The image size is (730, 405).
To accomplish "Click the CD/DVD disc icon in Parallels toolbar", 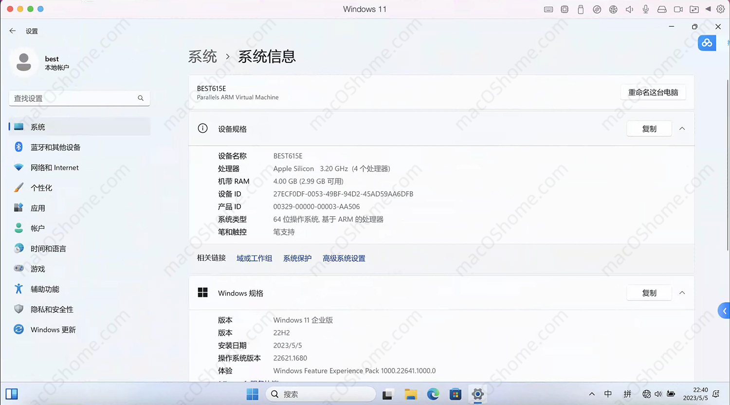I will click(x=597, y=9).
